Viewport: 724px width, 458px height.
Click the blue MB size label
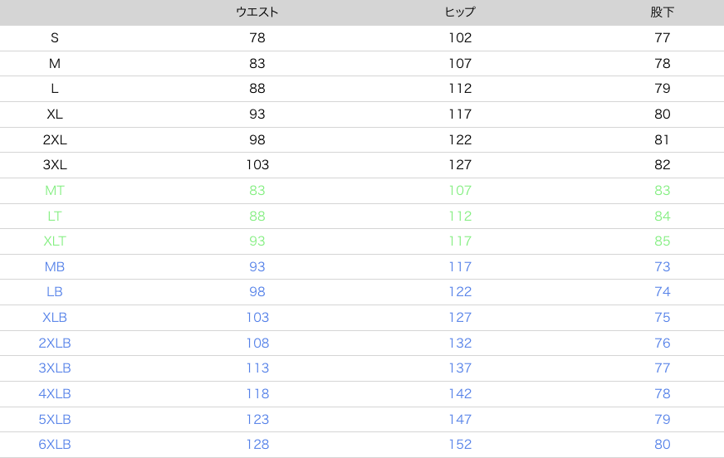coord(55,267)
